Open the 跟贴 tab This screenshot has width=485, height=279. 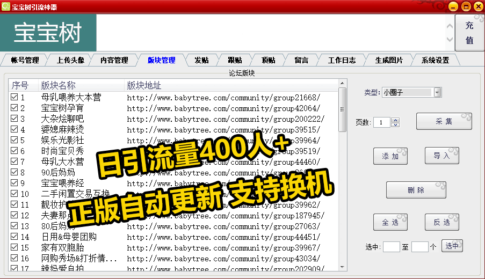point(235,60)
